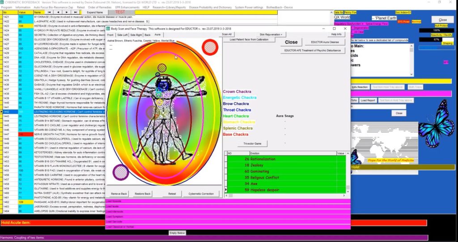Click the Reactivity / Rectify progress bar

click(437, 39)
